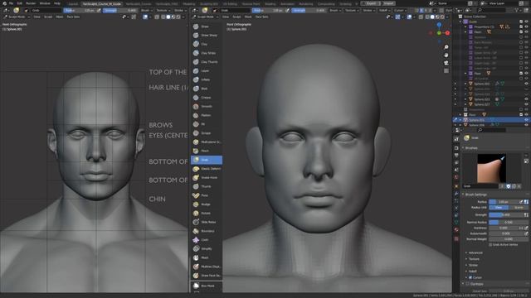
Task: Pick the Rotate brush
Action: pos(207,214)
